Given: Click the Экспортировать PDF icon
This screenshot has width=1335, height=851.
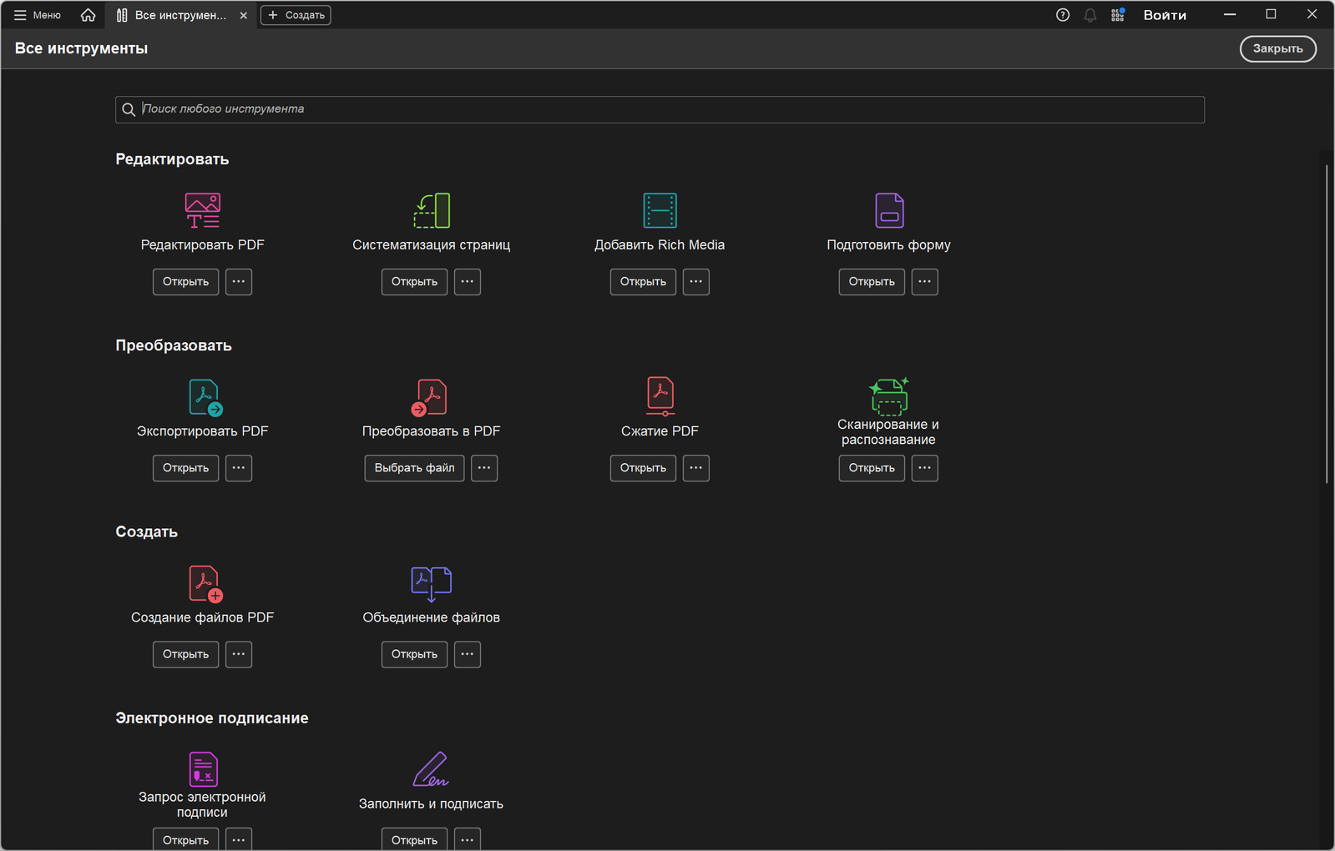Looking at the screenshot, I should (x=205, y=397).
